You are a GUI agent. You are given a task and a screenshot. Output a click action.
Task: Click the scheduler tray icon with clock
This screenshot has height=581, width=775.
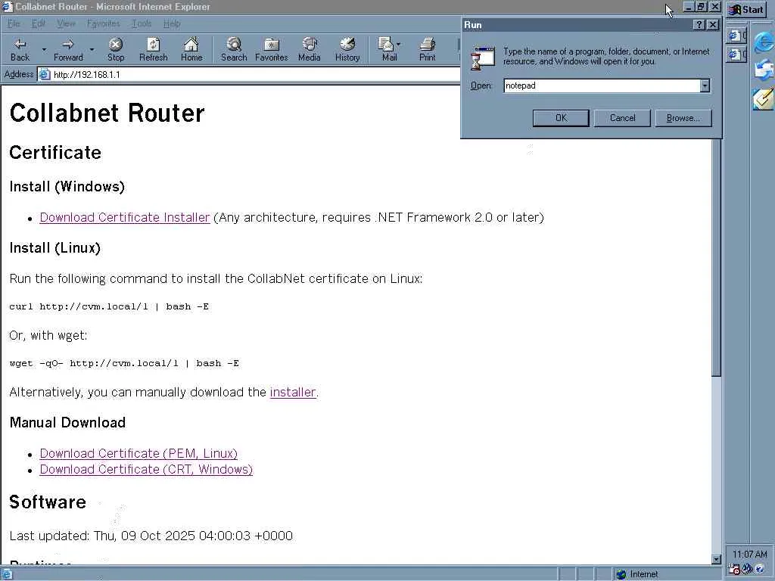point(735,569)
